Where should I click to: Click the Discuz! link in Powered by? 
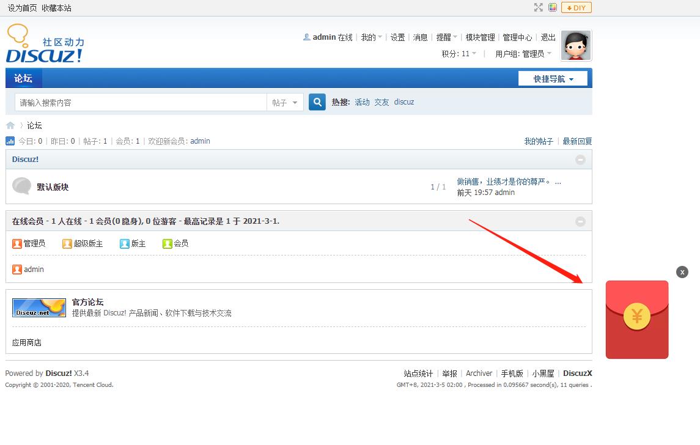(59, 373)
